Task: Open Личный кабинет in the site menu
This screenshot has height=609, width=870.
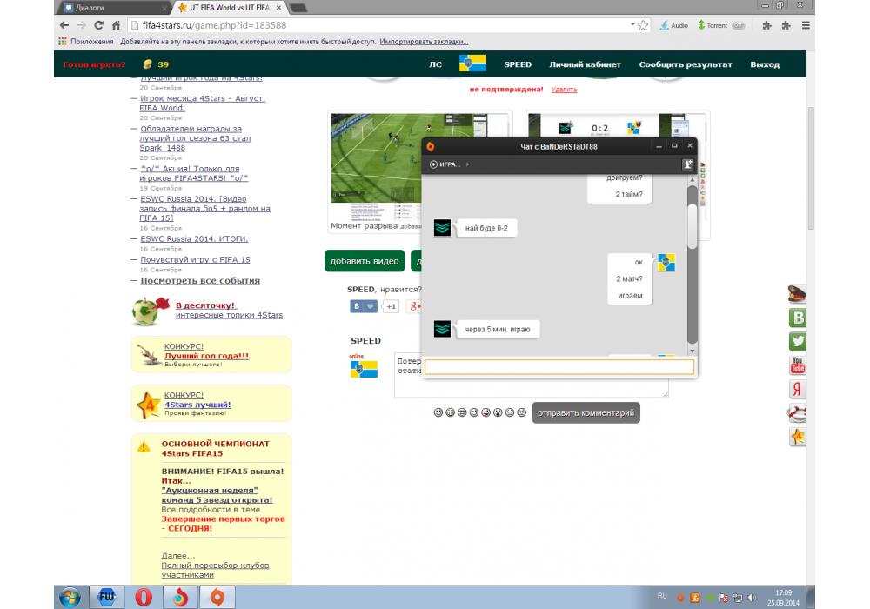Action: [x=585, y=64]
